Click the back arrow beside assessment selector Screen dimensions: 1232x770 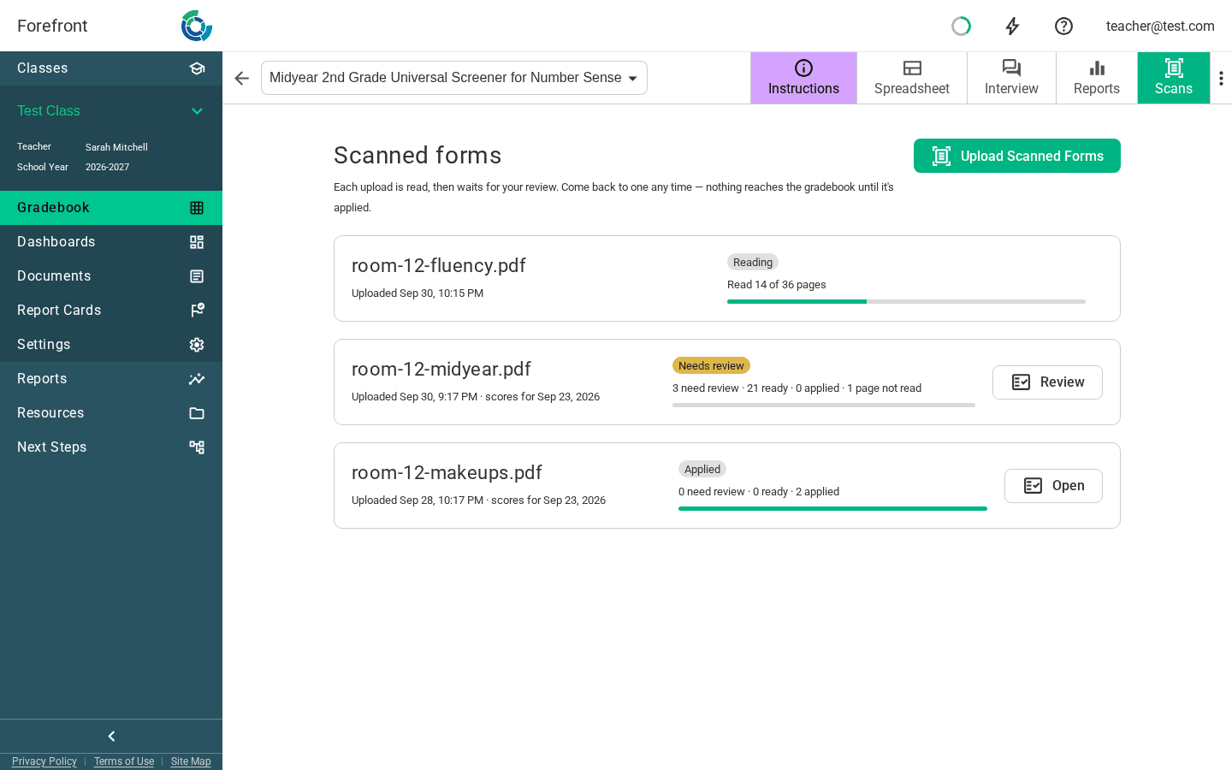(242, 78)
